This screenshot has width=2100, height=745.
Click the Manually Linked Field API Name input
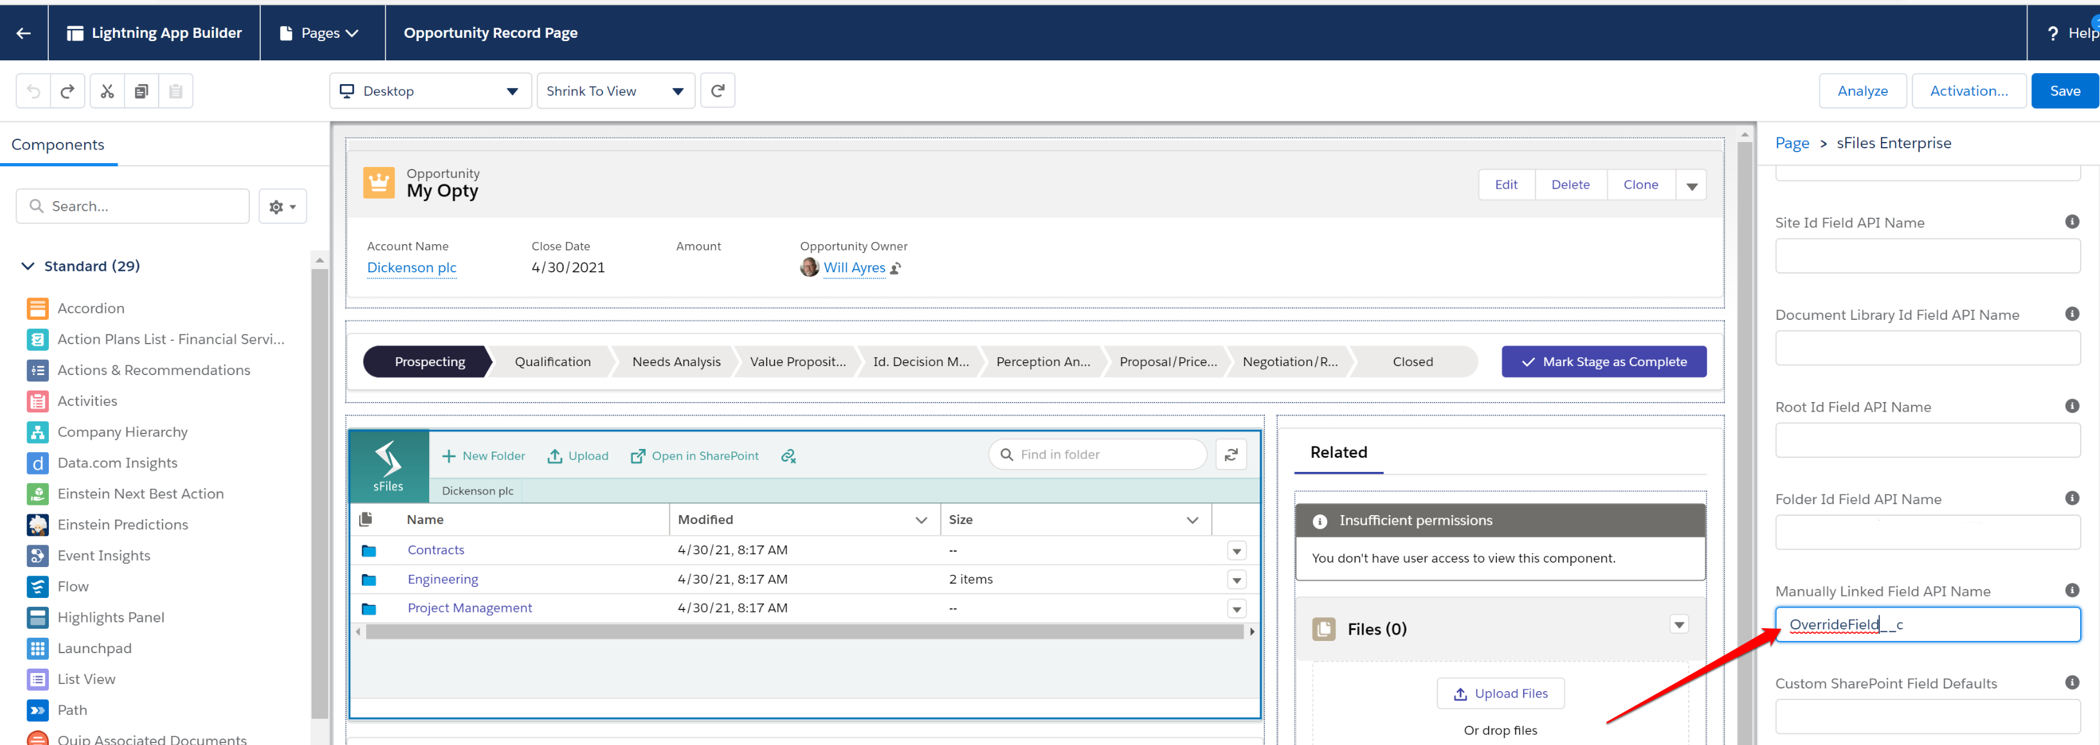pos(1927,624)
